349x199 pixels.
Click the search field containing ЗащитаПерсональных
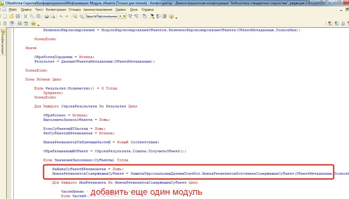point(102,16)
